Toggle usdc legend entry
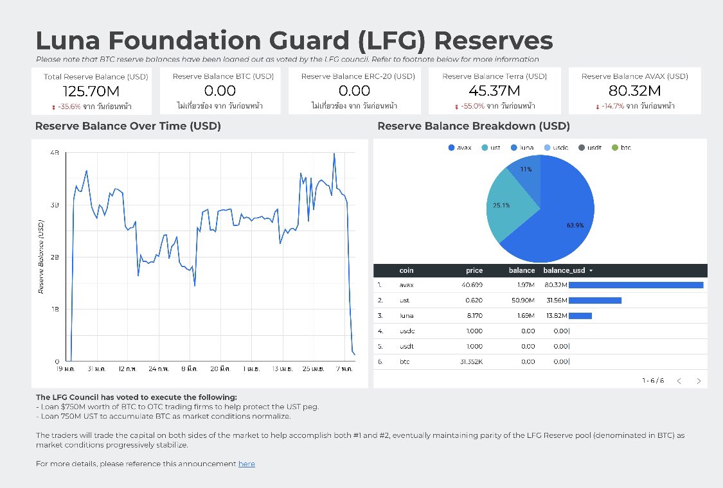The width and height of the screenshot is (723, 488). [556, 148]
